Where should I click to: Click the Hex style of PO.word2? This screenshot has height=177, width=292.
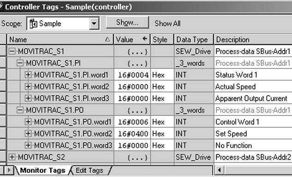pyautogui.click(x=158, y=134)
